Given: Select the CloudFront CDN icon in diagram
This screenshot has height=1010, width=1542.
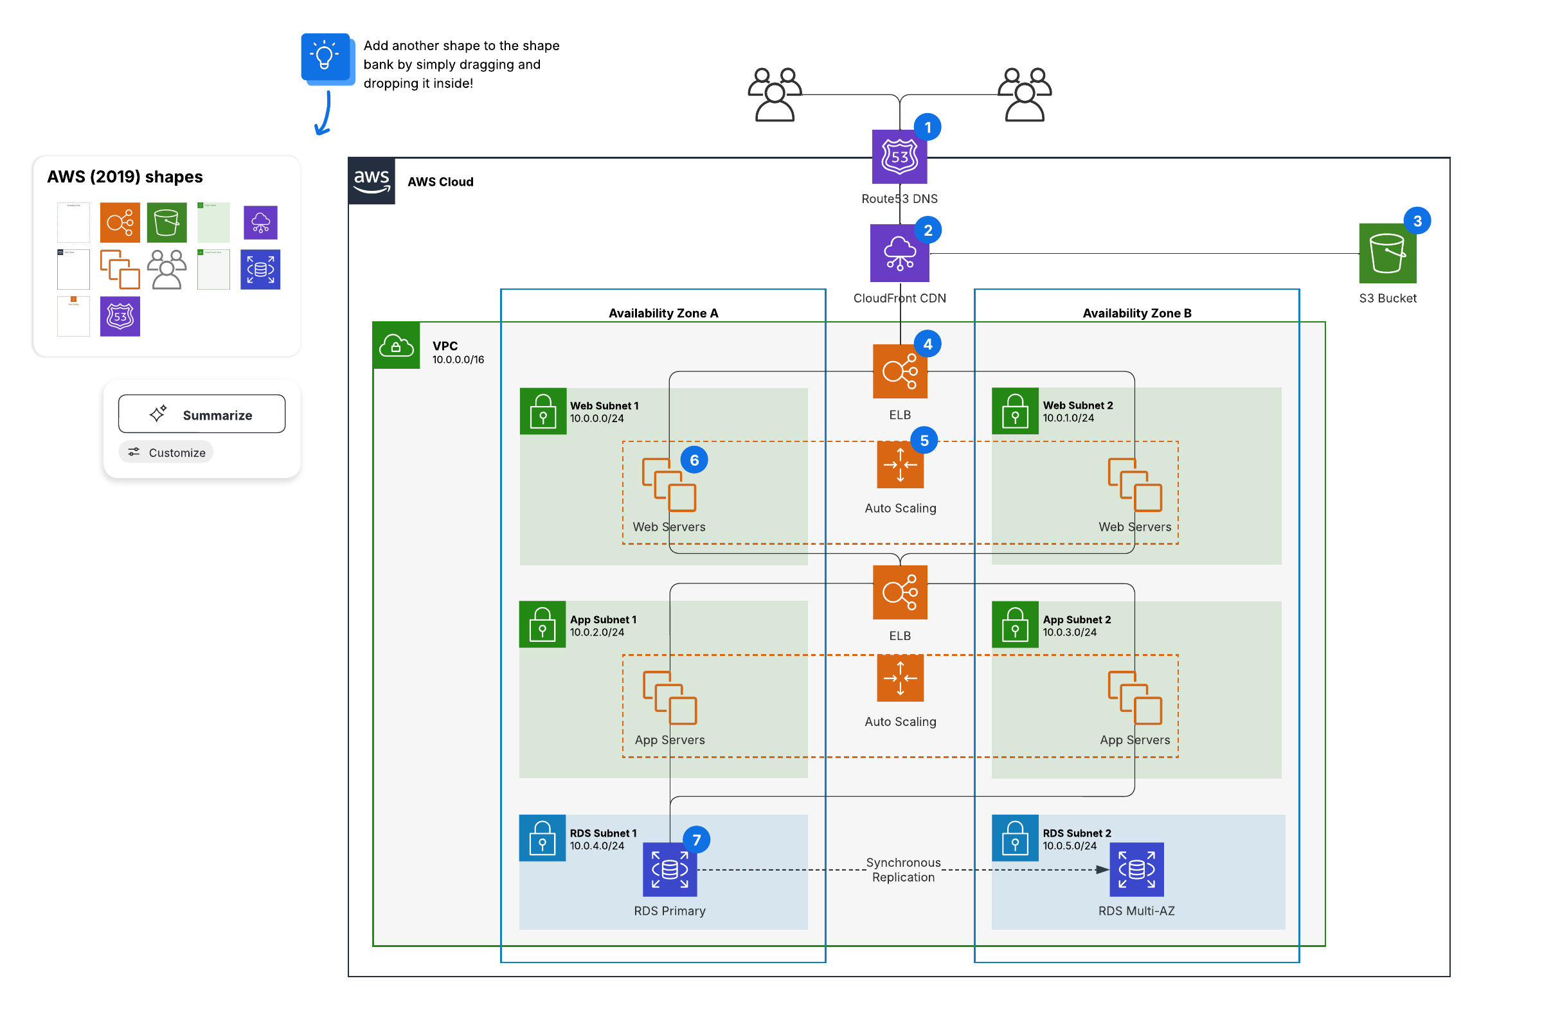Looking at the screenshot, I should 900,254.
